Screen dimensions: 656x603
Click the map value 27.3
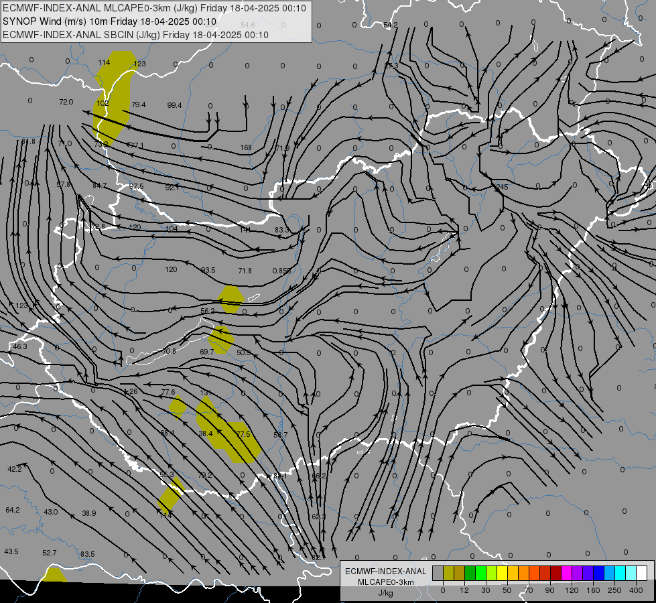click(x=391, y=66)
